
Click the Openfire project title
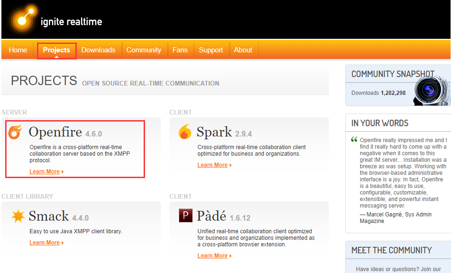tap(56, 132)
